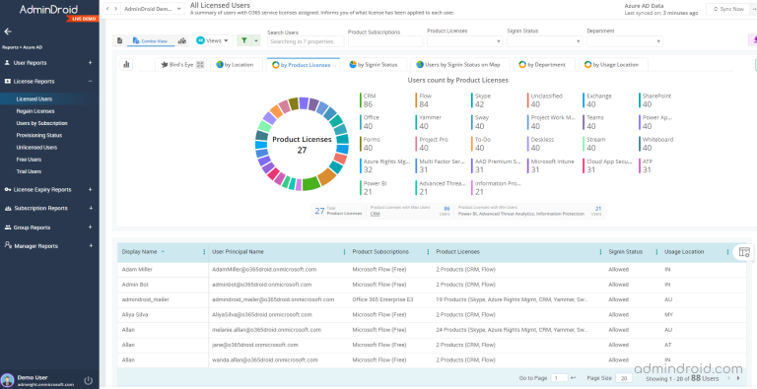Navigate to previous report with left chevron
Viewport: 757px width, 389px height.
tap(107, 9)
